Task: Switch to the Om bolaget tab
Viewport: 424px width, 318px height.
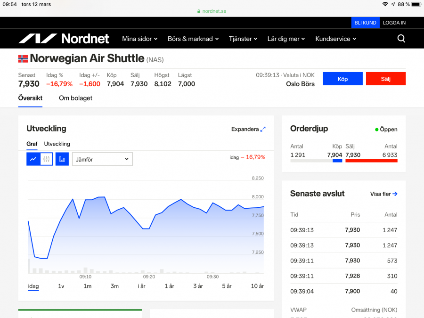Action: coord(75,98)
